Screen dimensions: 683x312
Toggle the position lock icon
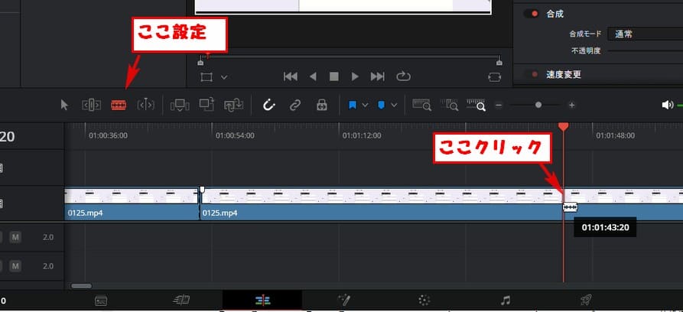321,105
